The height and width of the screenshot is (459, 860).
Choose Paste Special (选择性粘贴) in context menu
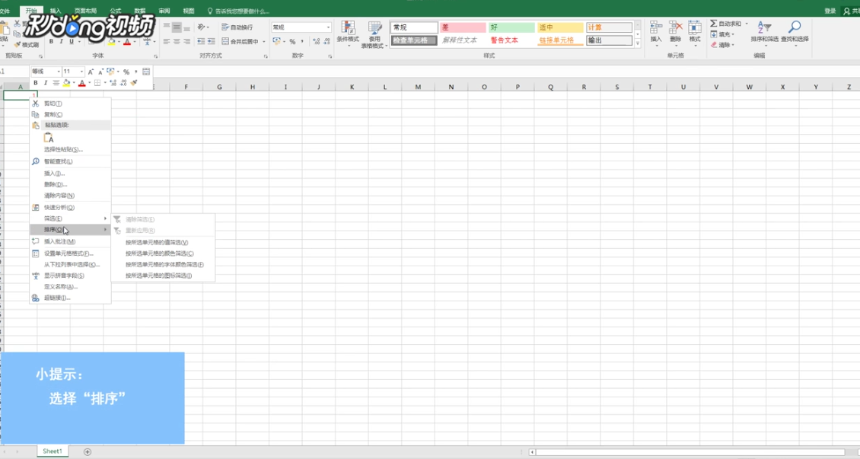pyautogui.click(x=70, y=149)
